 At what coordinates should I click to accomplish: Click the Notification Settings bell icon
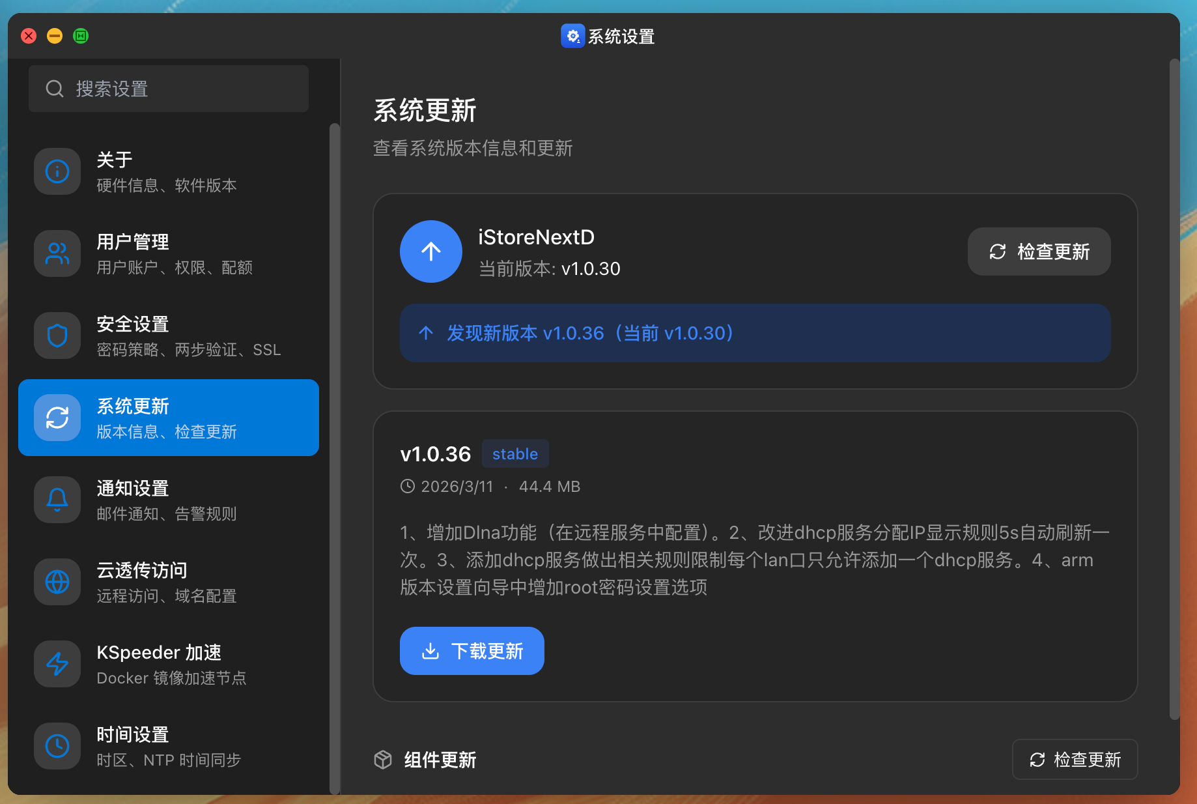tap(57, 500)
